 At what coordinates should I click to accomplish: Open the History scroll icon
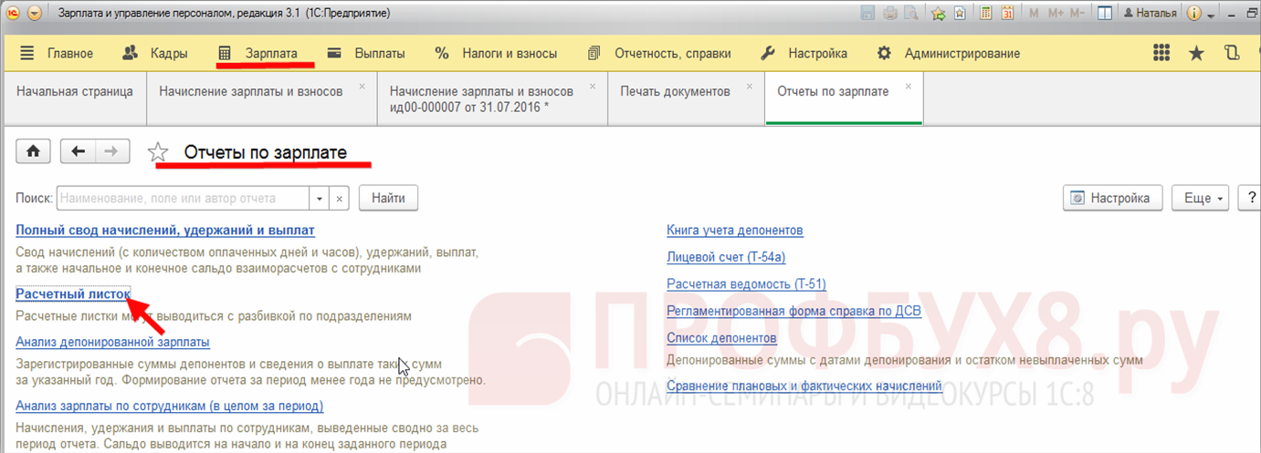coord(1231,53)
